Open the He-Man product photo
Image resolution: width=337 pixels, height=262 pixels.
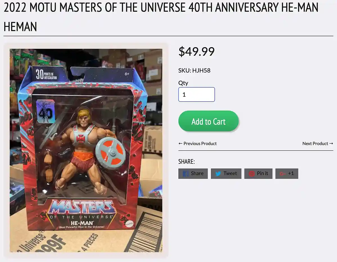[x=86, y=150]
